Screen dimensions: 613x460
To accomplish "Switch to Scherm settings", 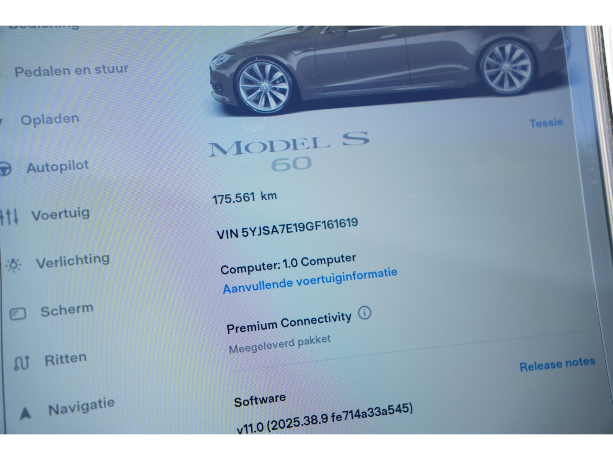I will point(67,310).
